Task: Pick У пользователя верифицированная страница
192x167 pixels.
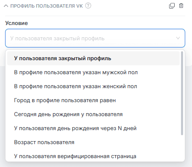Action: [93, 156]
